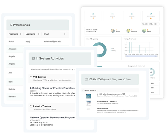Click the BBEE01 activity code
Image resolution: width=168 pixels, height=135 pixels.
[33, 91]
